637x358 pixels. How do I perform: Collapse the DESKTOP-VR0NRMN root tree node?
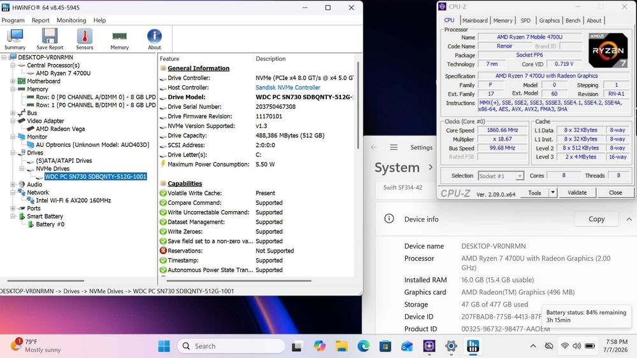[x=4, y=57]
